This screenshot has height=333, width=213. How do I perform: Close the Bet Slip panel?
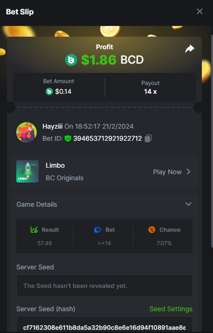tap(200, 11)
